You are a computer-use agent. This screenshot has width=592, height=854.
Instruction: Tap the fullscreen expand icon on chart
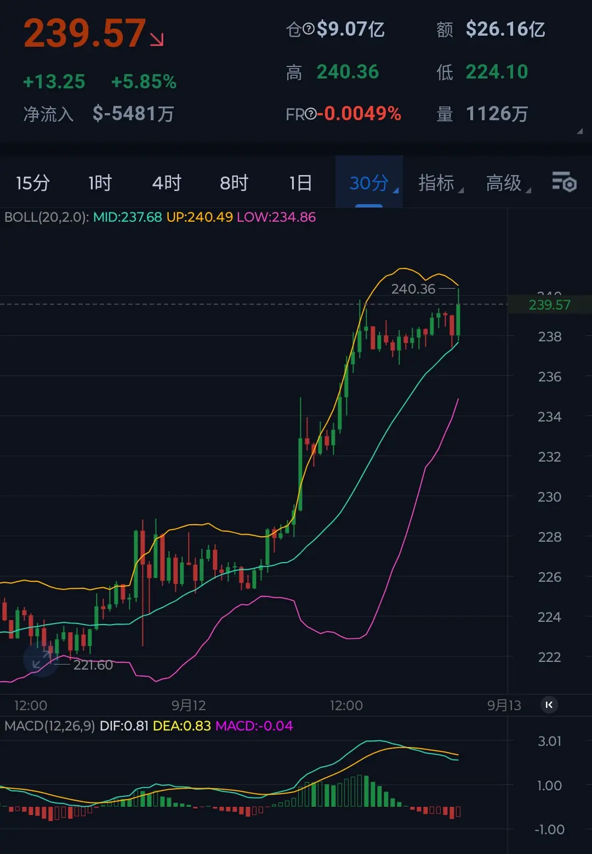[x=41, y=659]
